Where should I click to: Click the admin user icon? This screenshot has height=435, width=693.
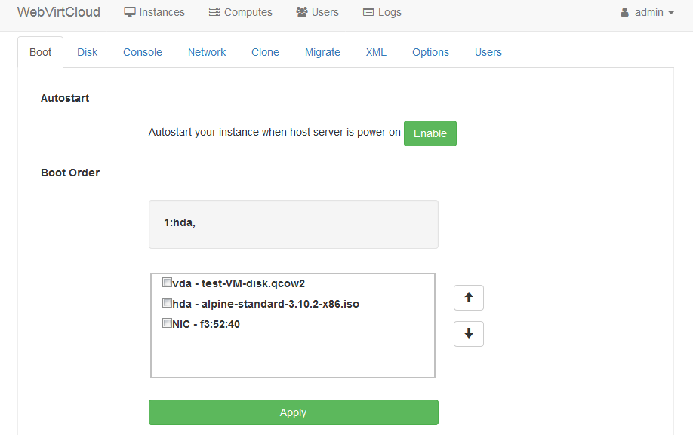(x=624, y=12)
